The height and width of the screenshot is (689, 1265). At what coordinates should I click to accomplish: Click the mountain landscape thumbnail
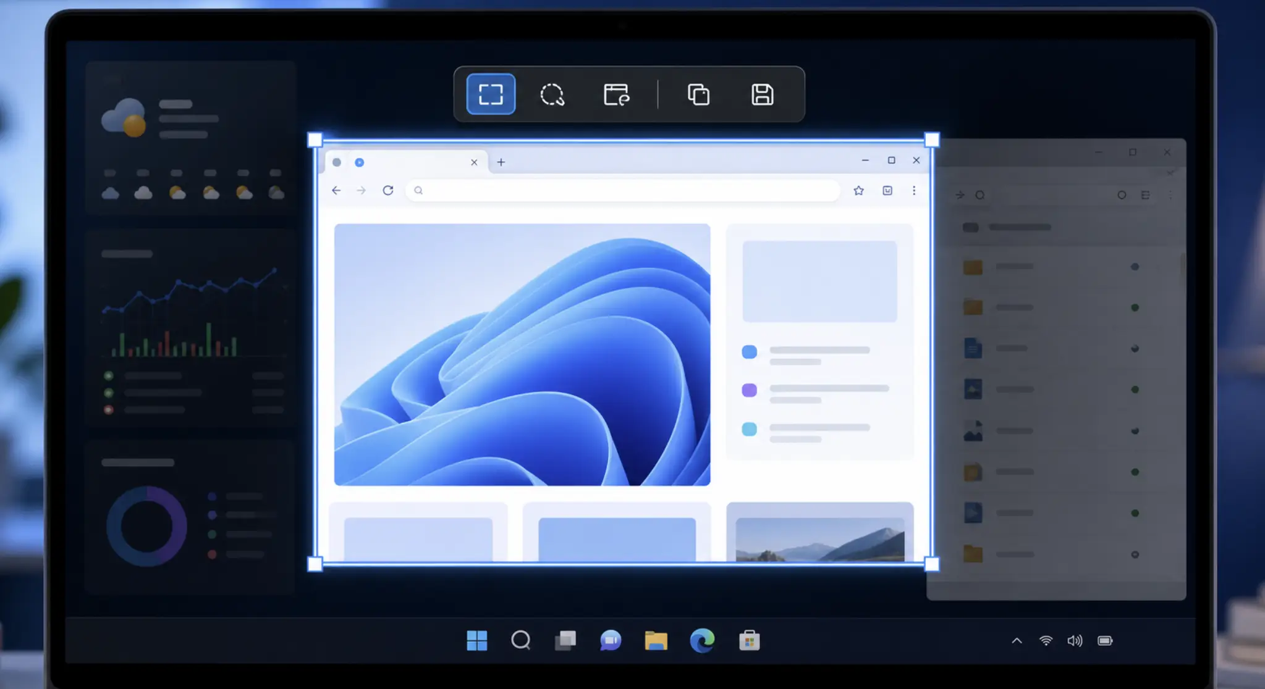point(820,539)
